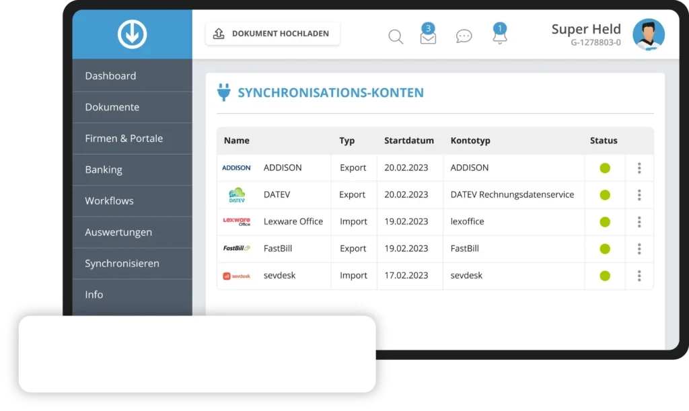The height and width of the screenshot is (411, 689).
Task: Open Workflows in the sidebar
Action: [x=133, y=200]
